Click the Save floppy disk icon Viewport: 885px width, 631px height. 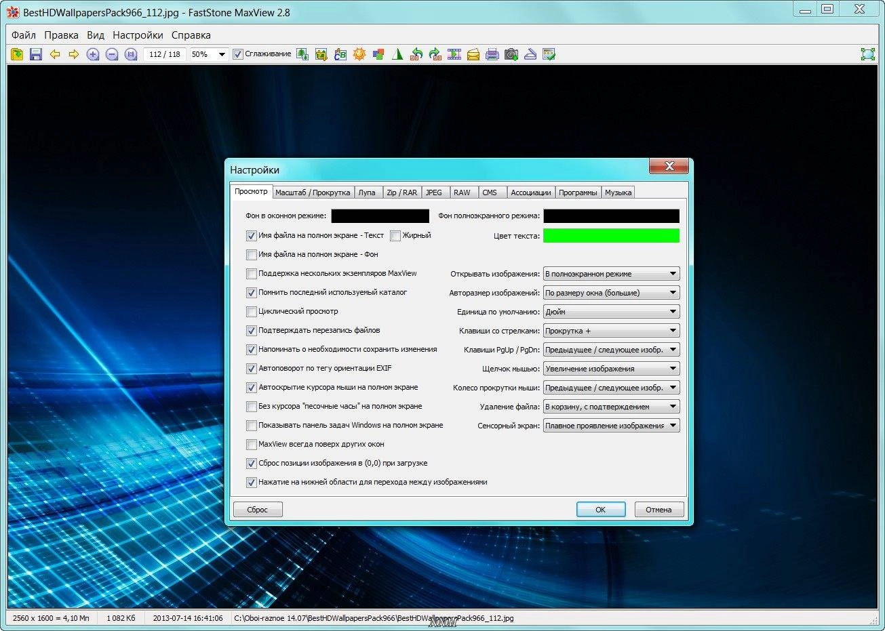(x=36, y=54)
